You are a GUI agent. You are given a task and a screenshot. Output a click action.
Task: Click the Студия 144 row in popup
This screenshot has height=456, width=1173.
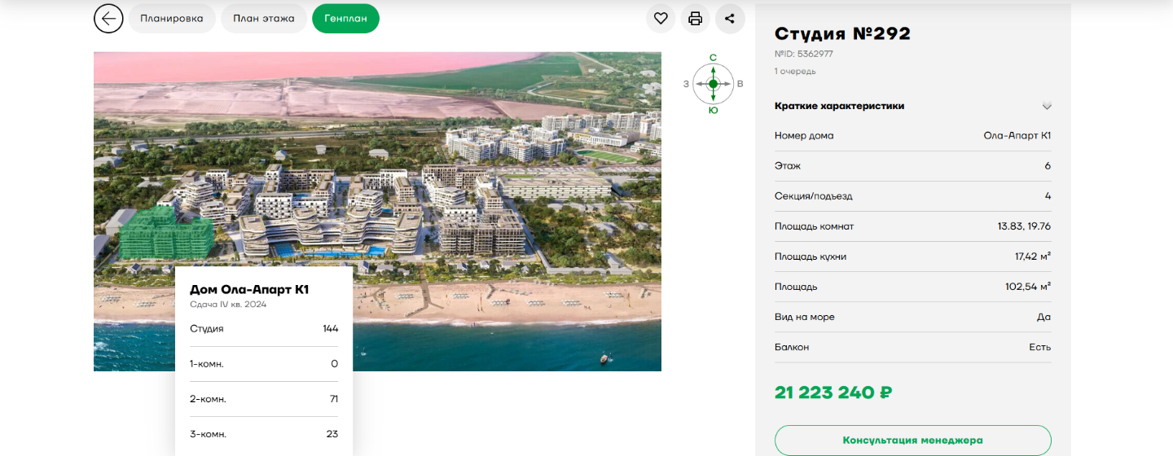tap(264, 329)
